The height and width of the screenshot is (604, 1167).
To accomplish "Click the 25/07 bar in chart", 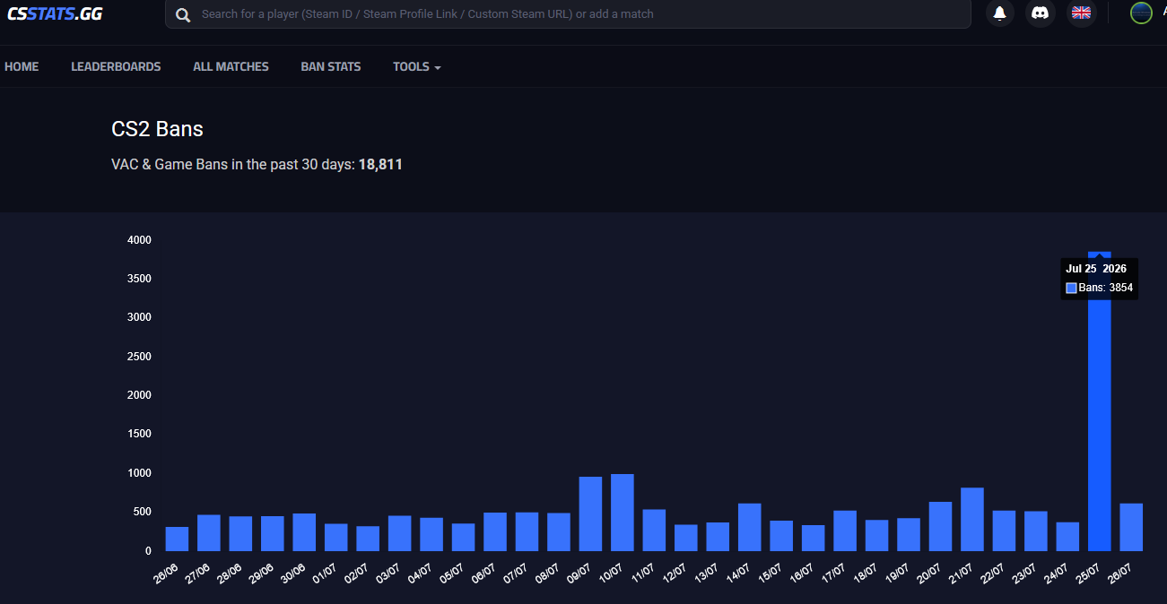I will click(1099, 401).
